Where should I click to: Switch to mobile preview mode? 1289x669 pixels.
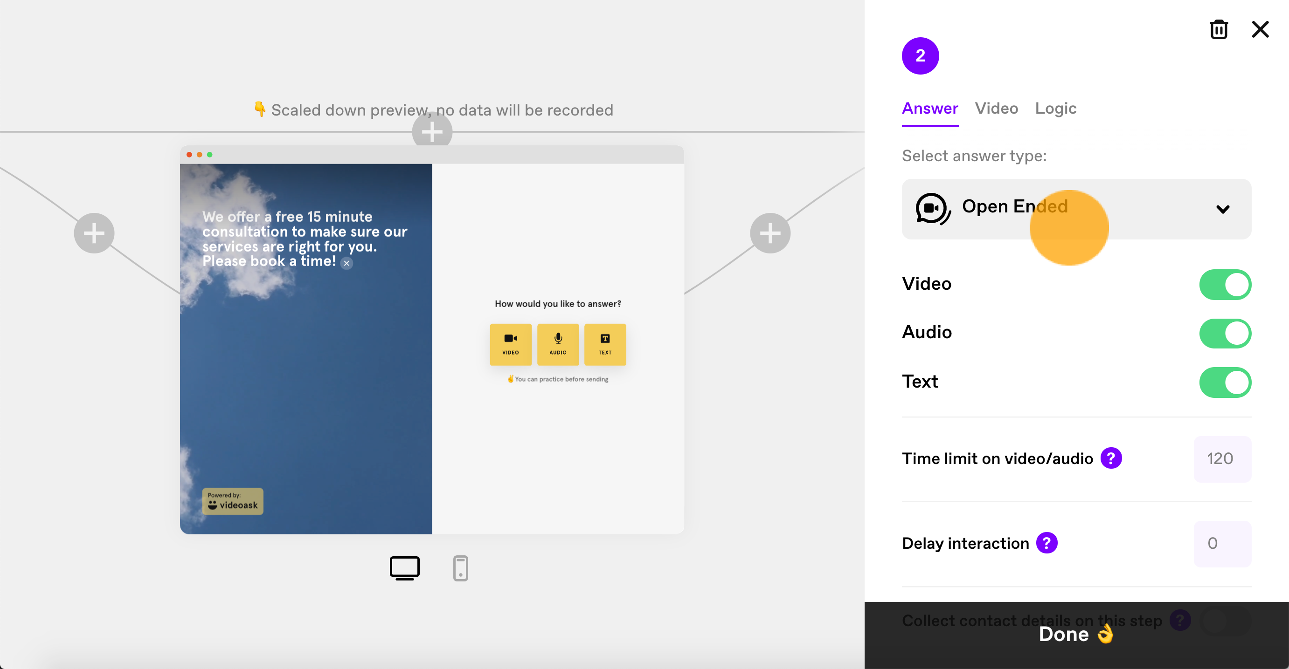460,568
